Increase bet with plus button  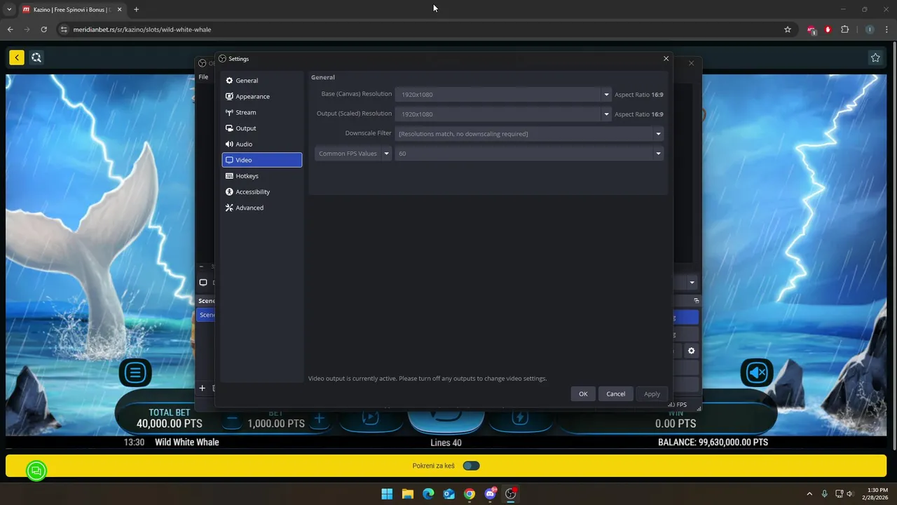pos(319,419)
